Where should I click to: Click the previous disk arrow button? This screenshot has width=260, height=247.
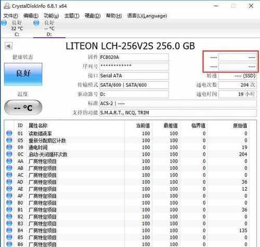(x=8, y=46)
